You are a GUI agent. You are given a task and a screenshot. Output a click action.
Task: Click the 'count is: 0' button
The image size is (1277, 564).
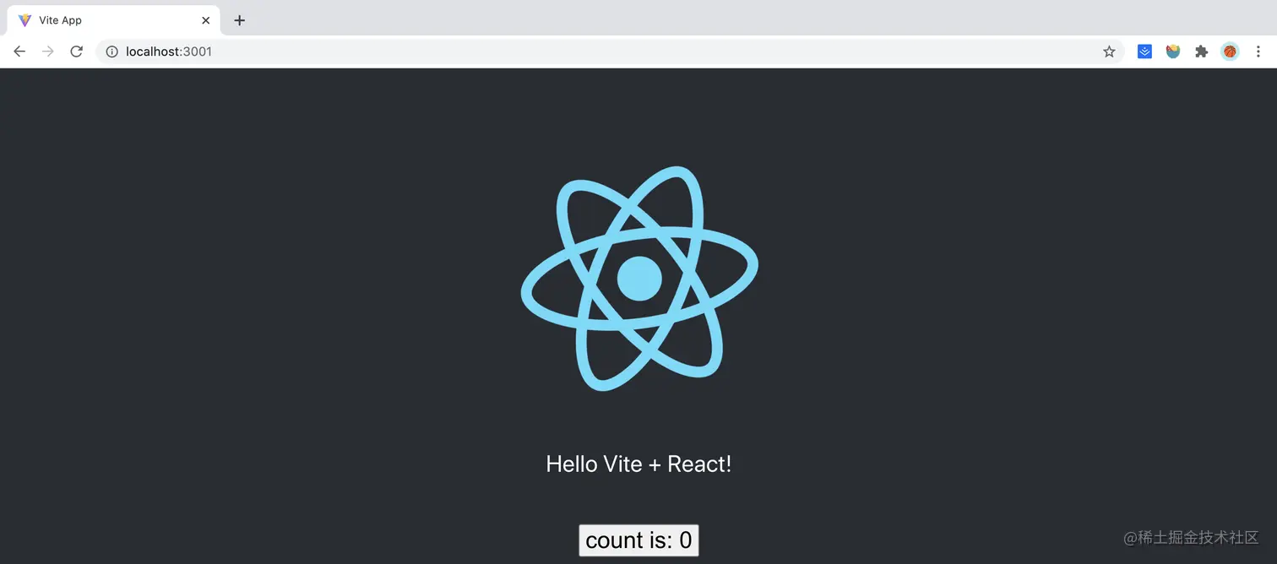638,540
